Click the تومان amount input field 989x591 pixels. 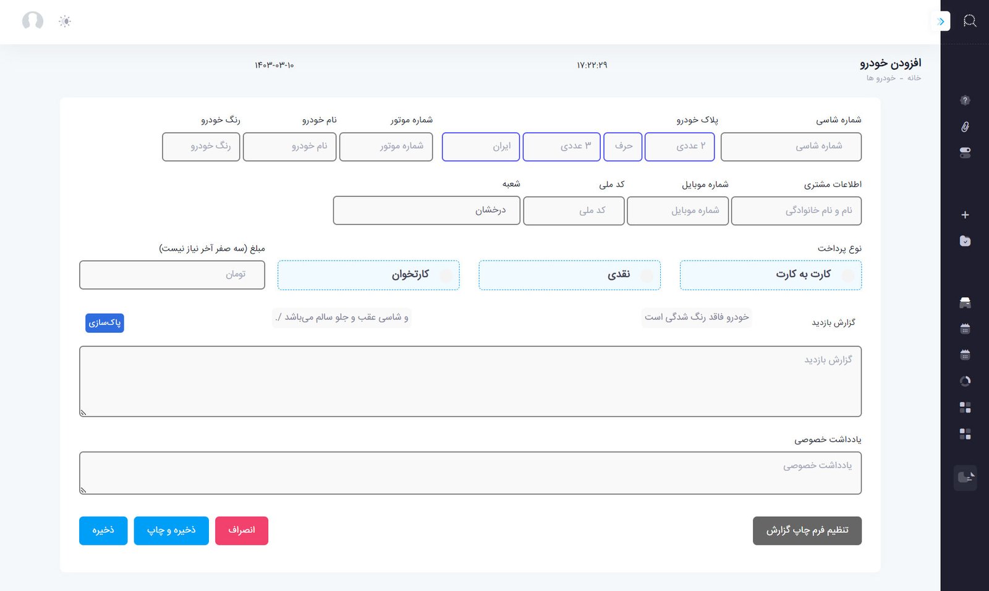(172, 275)
